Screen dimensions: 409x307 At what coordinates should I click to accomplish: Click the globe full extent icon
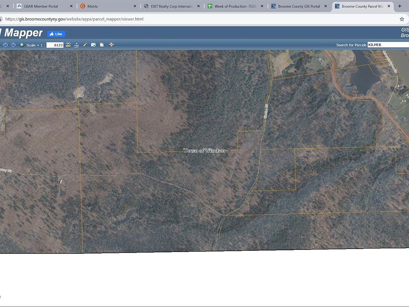[22, 45]
